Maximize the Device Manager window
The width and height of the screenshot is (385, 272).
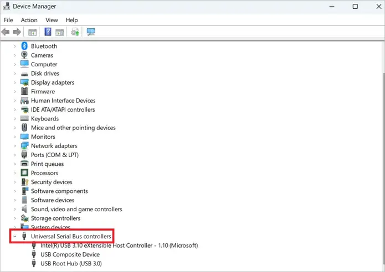355,7
